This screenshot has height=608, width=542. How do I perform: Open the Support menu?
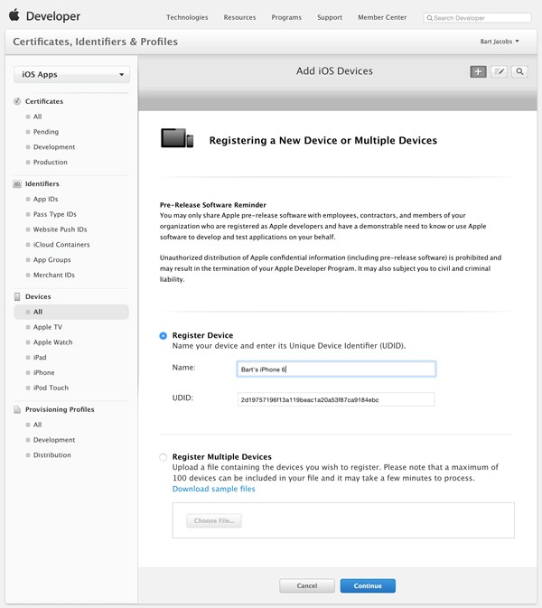click(x=330, y=17)
